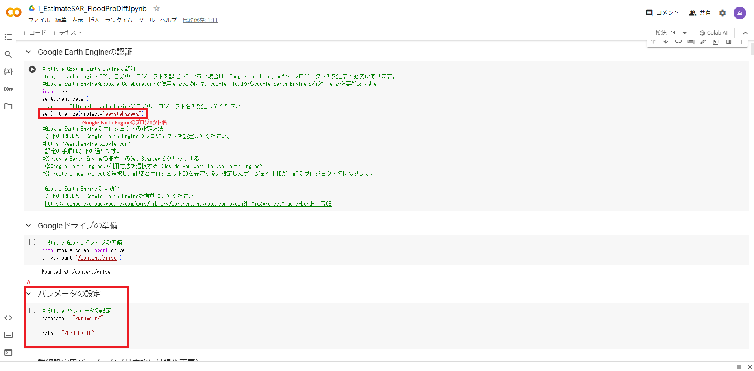Click run bracket of the parameter settings cell
Image resolution: width=754 pixels, height=371 pixels.
click(x=32, y=310)
